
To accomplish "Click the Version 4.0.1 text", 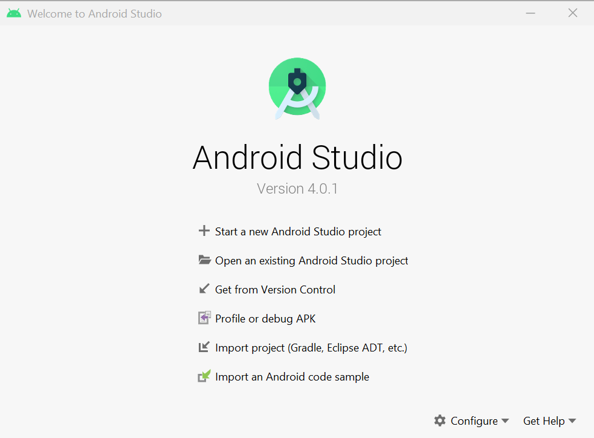I will pyautogui.click(x=297, y=189).
